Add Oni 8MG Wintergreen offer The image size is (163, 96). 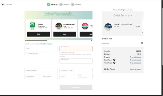39,34
